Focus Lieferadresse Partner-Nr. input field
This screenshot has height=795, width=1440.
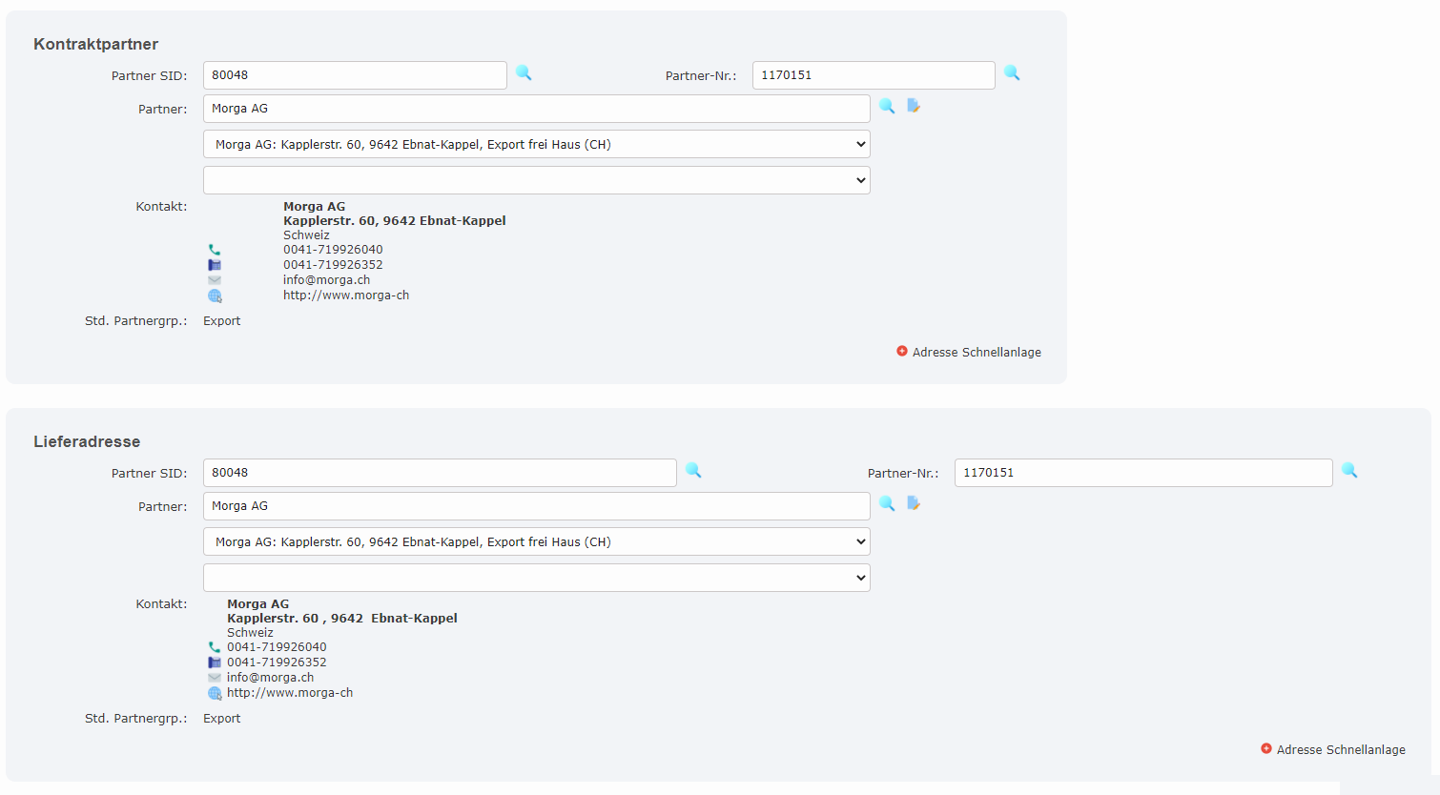(1142, 473)
